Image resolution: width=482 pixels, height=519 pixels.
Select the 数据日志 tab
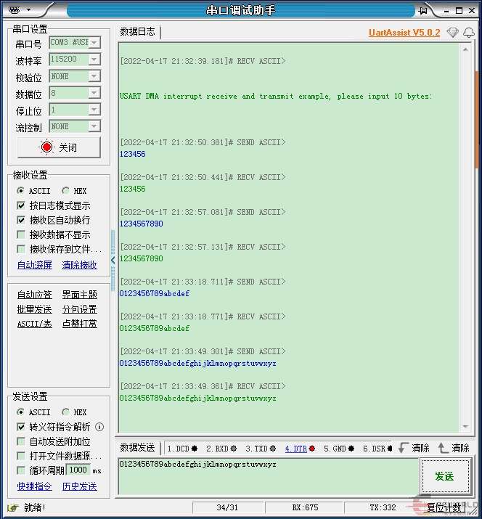tap(137, 32)
